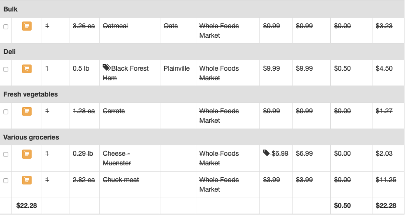
Task: Click the Deli category header
Action: point(202,52)
